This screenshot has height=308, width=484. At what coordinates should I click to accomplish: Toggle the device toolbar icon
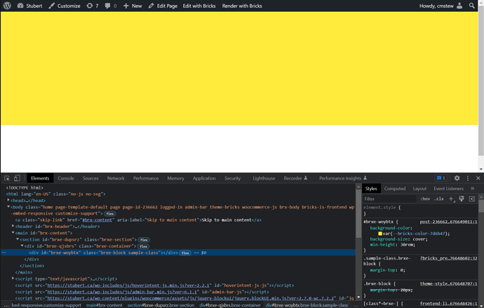point(17,178)
